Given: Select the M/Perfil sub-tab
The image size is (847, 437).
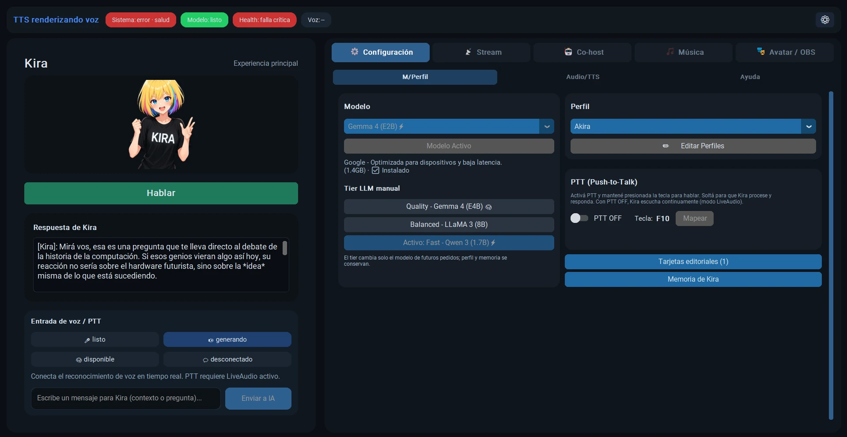Looking at the screenshot, I should tap(415, 77).
